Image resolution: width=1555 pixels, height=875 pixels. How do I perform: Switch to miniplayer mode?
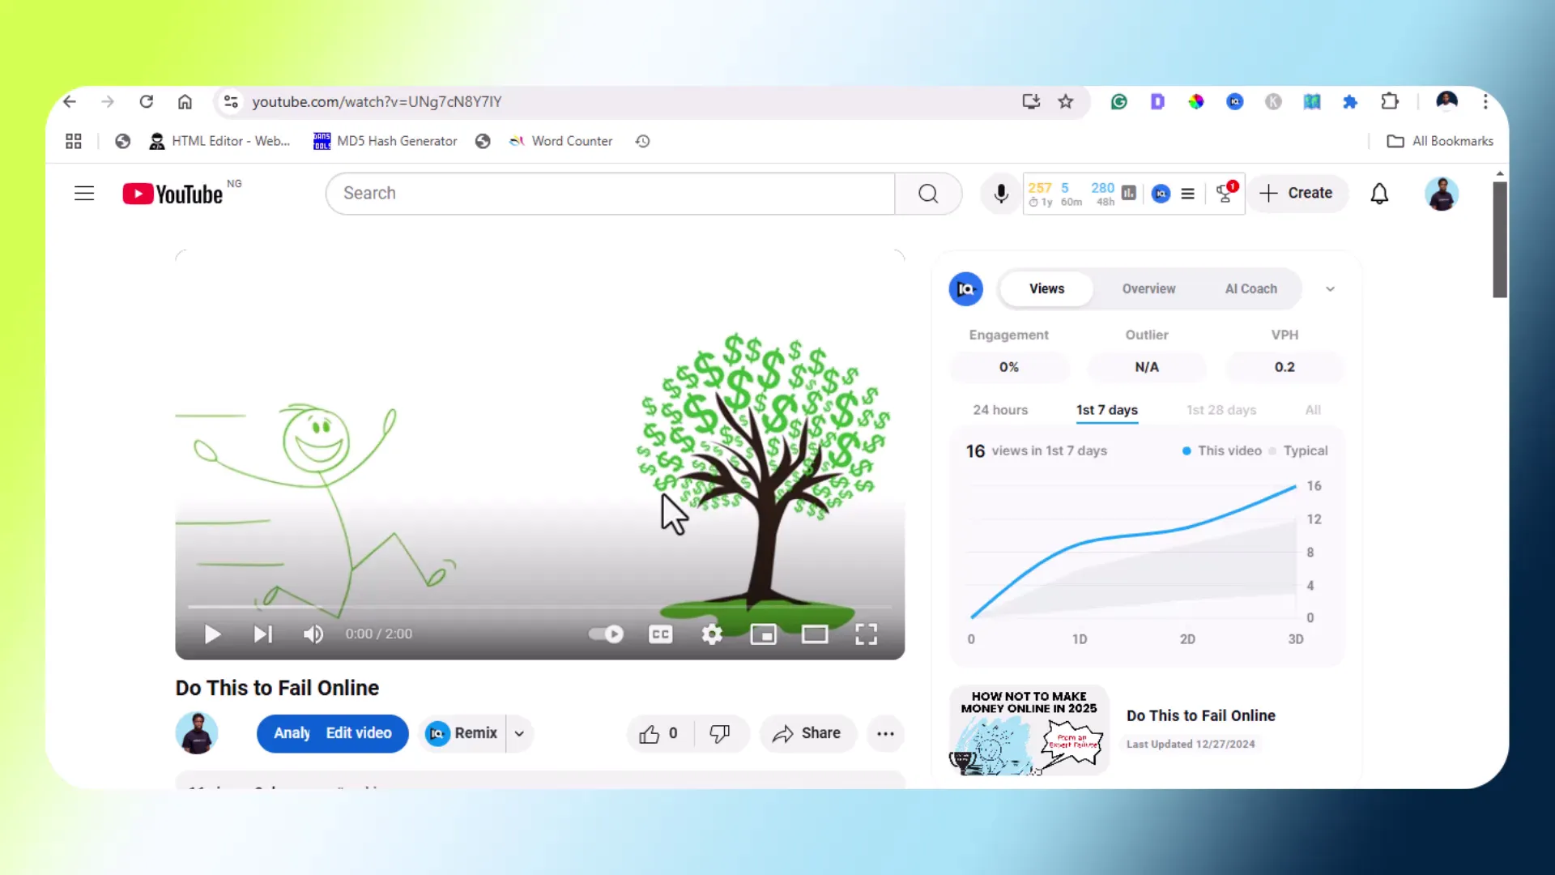click(763, 634)
